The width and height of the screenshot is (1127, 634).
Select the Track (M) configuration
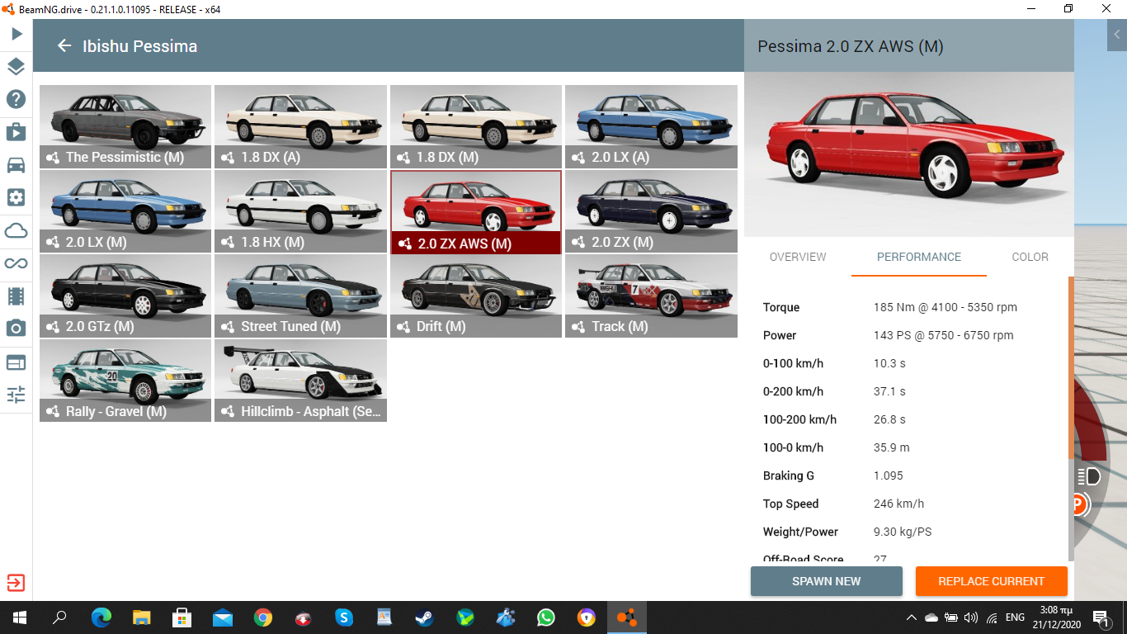[651, 296]
